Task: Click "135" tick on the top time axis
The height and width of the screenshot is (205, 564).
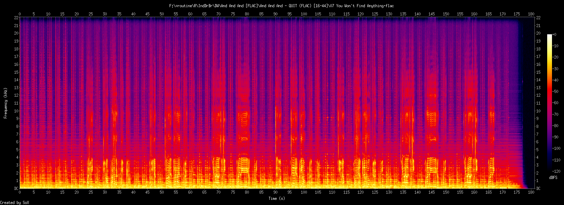Action: pyautogui.click(x=403, y=14)
